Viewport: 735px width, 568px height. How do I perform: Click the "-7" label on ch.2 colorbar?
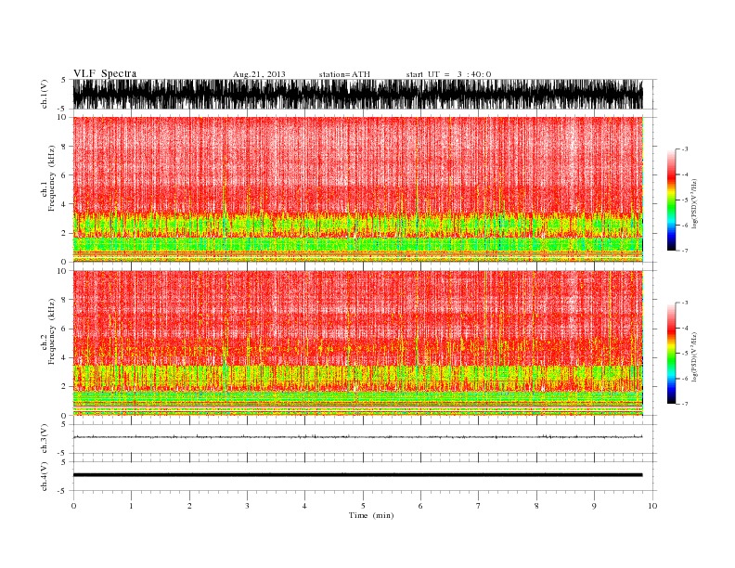683,404
